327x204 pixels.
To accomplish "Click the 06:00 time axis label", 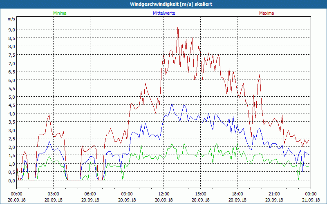I will [x=90, y=194].
